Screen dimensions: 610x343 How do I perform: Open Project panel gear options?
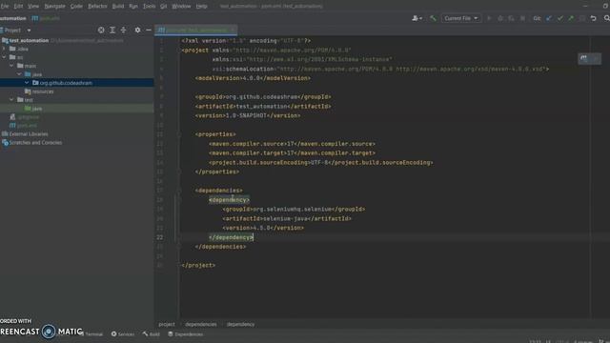point(137,30)
